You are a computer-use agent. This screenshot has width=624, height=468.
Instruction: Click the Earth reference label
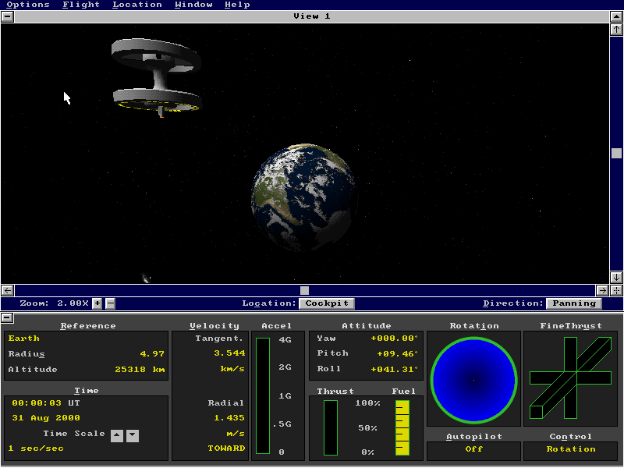click(24, 339)
